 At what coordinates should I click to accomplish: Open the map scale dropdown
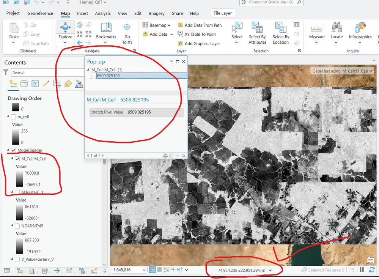point(144,270)
